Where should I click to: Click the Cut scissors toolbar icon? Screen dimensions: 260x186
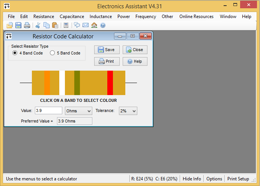38,25
